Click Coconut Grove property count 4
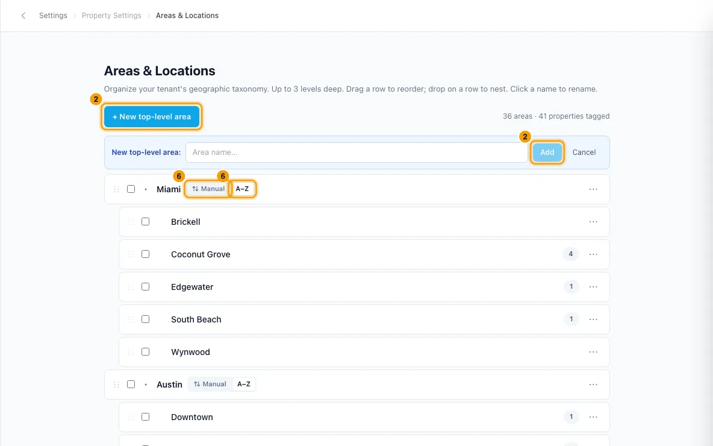This screenshot has width=713, height=446. click(x=571, y=254)
